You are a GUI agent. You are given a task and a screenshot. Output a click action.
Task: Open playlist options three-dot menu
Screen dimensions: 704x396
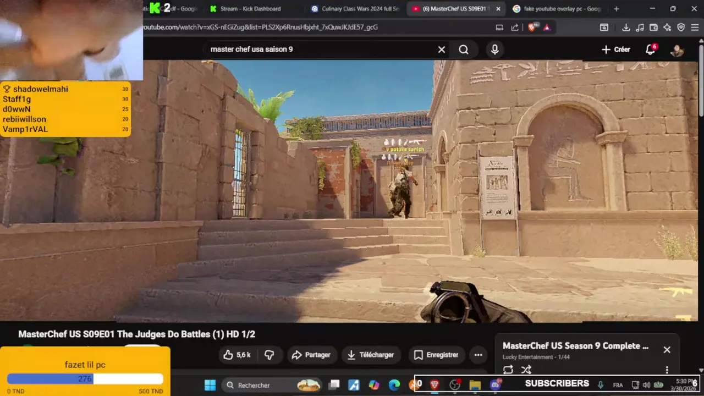(x=667, y=370)
